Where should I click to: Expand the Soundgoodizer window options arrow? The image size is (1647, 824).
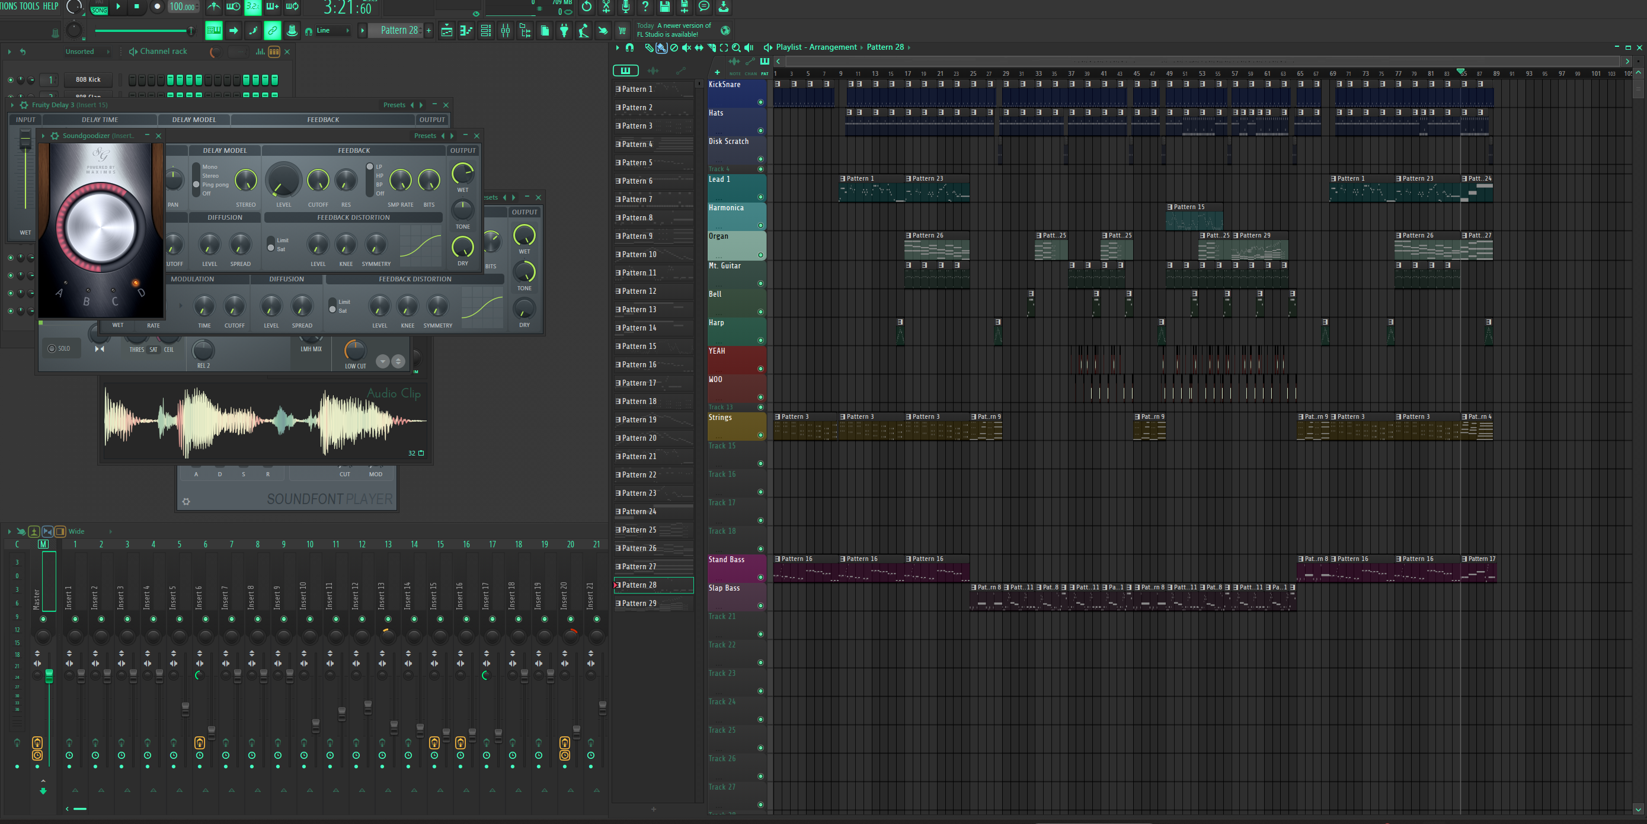tap(43, 136)
